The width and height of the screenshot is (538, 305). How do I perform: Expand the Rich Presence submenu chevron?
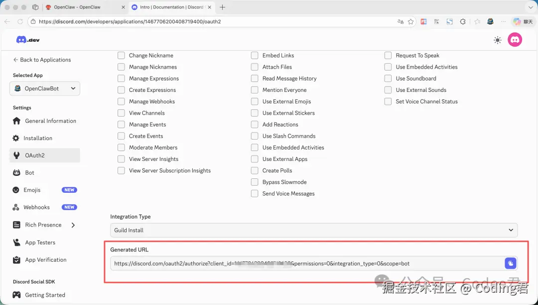[x=73, y=225]
